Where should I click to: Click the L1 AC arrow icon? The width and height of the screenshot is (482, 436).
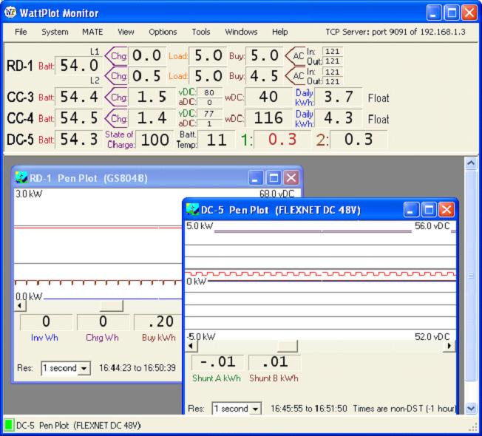click(295, 56)
